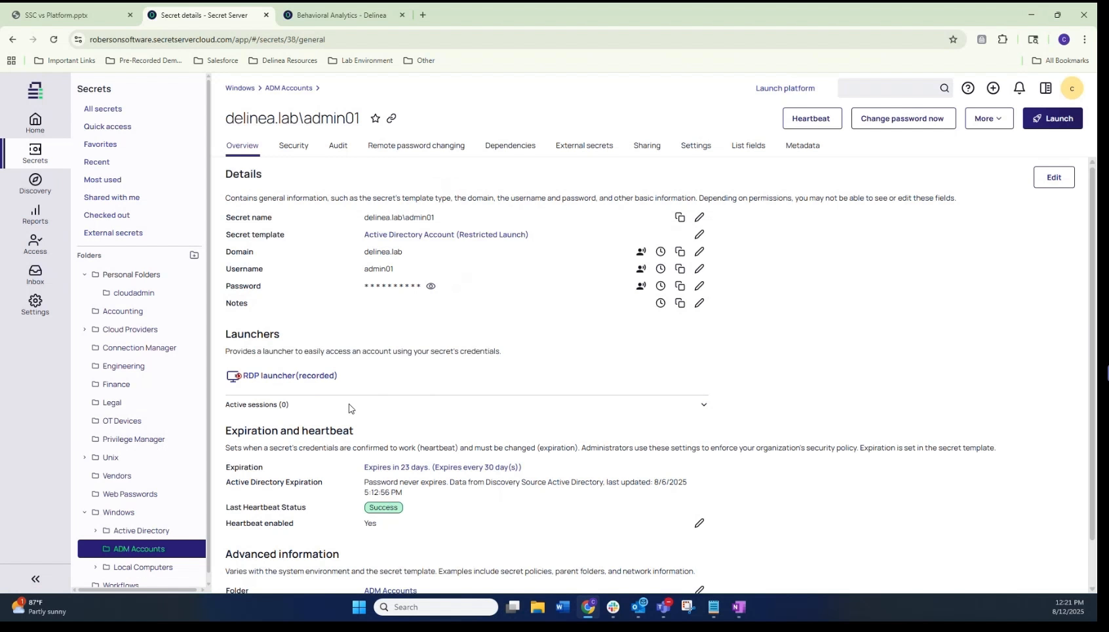Copy the Secret name to clipboard
1109x632 pixels.
coord(680,217)
